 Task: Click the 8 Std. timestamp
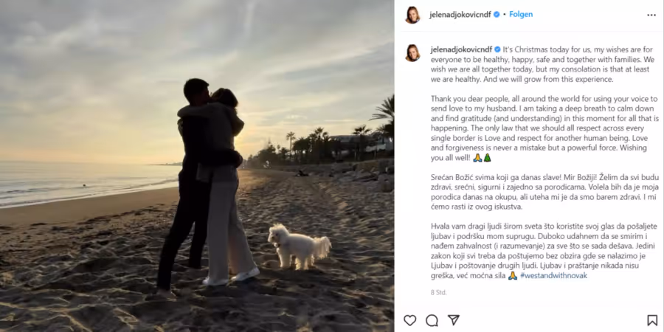coord(439,293)
